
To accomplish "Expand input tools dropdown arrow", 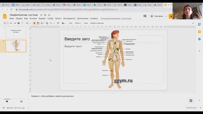I will [x=66, y=23].
